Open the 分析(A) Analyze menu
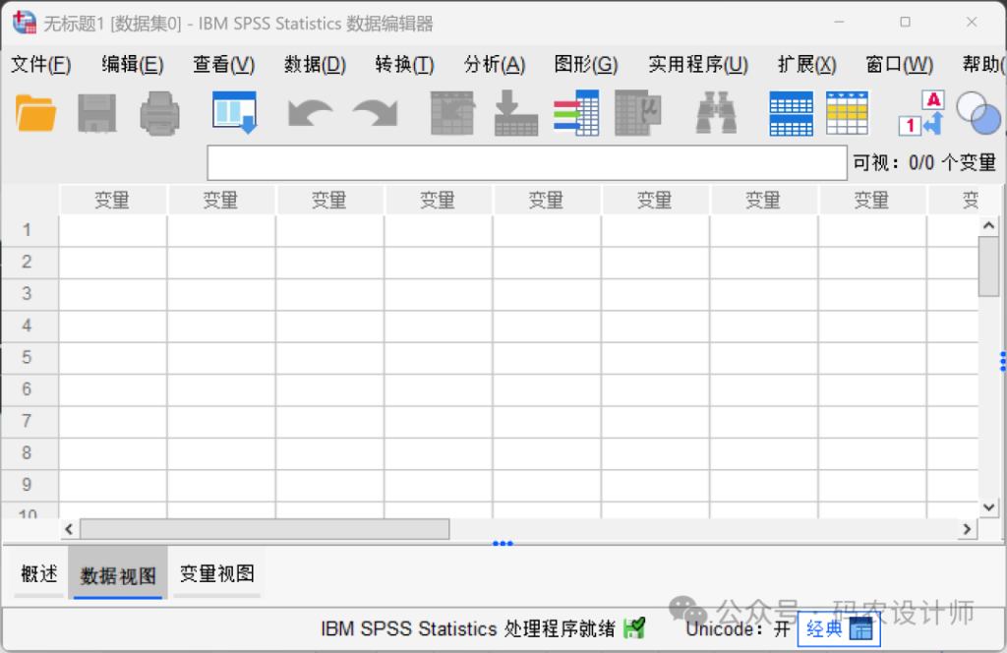The width and height of the screenshot is (1007, 653). pos(495,65)
